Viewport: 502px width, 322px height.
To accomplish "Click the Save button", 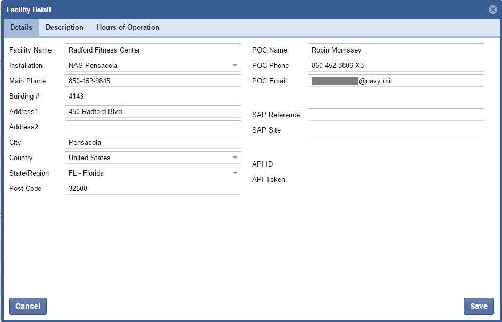I will coord(478,306).
